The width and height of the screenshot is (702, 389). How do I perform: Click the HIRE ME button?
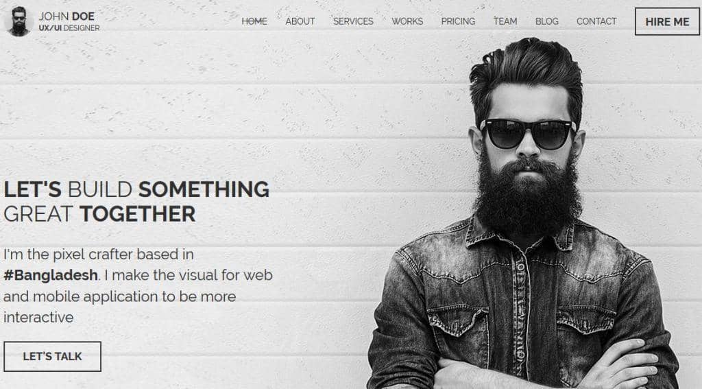(x=667, y=21)
